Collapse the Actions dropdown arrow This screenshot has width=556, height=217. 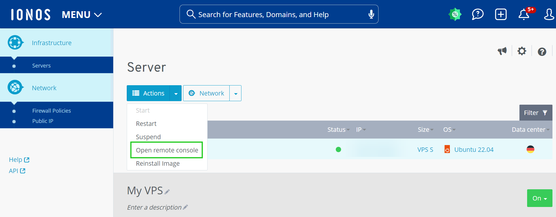pos(176,93)
